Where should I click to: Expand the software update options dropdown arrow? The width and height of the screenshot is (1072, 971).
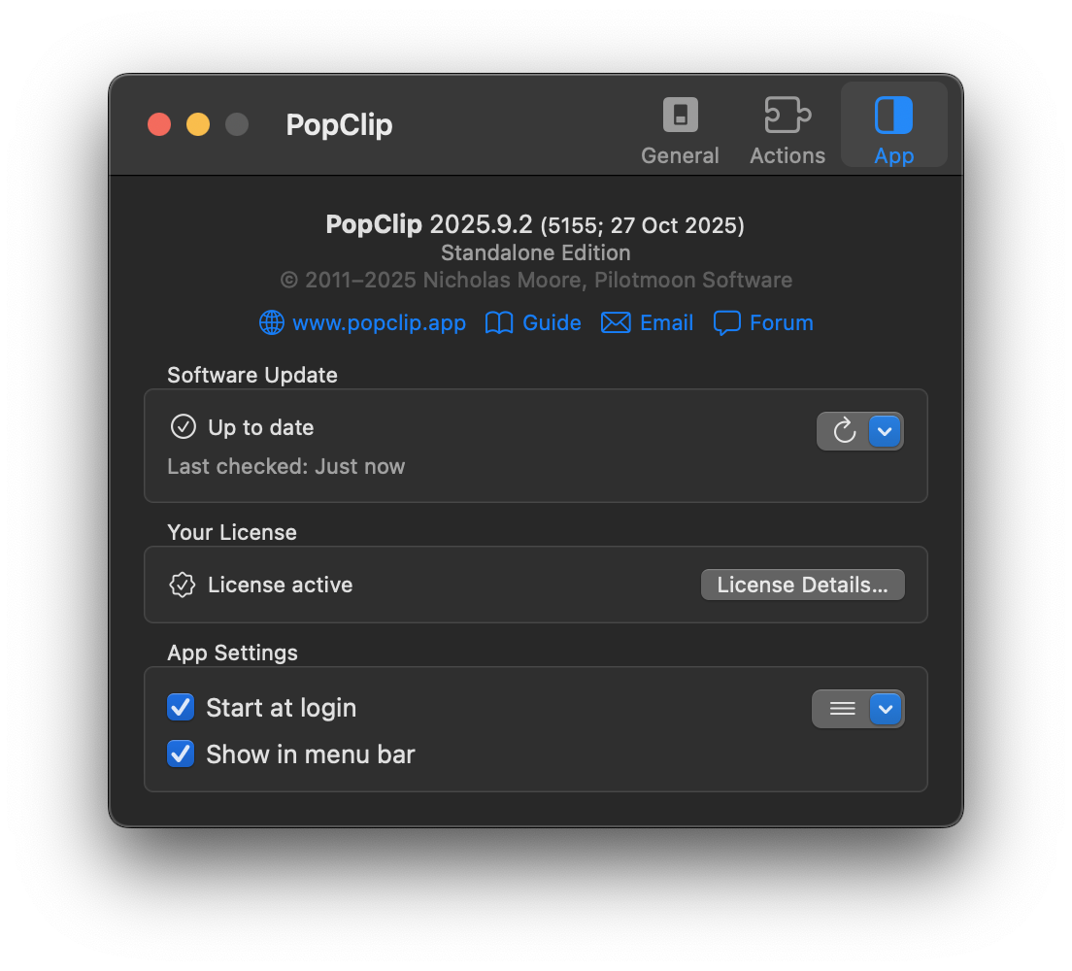[x=885, y=430]
